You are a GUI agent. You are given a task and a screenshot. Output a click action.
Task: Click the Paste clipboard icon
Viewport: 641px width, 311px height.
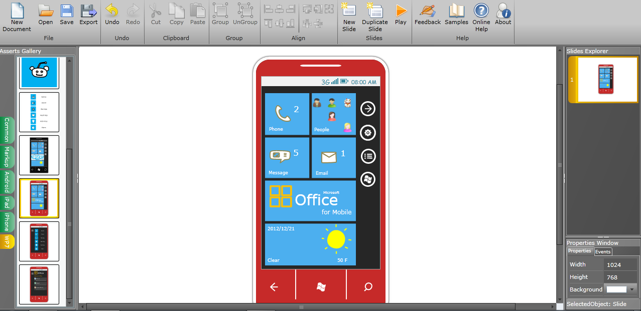click(197, 14)
